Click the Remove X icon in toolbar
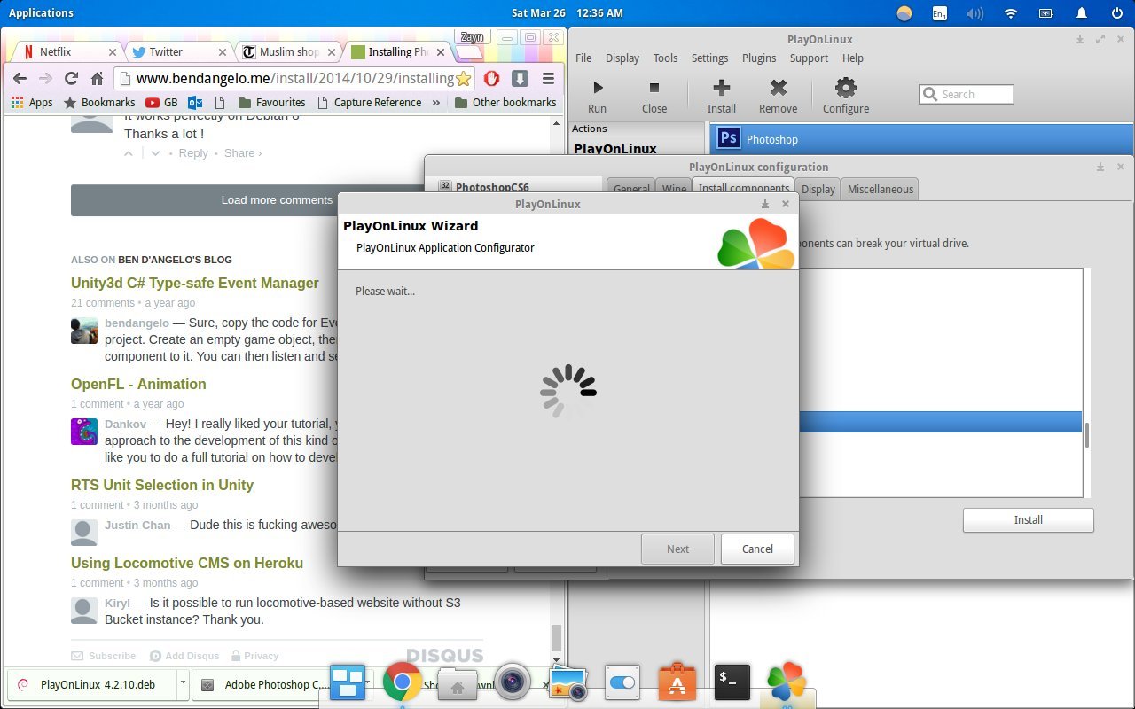Screen dimensions: 1135x709 click(778, 88)
